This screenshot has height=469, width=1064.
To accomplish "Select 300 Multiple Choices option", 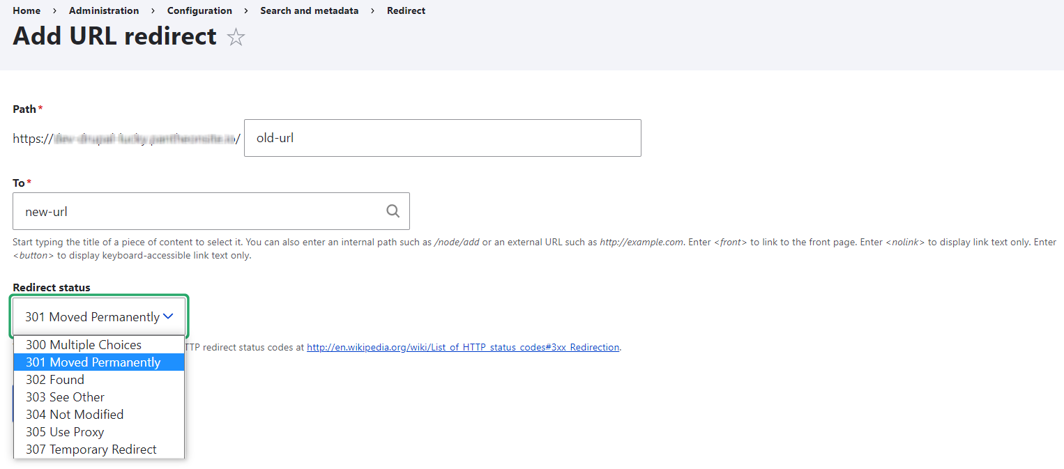I will coord(84,345).
